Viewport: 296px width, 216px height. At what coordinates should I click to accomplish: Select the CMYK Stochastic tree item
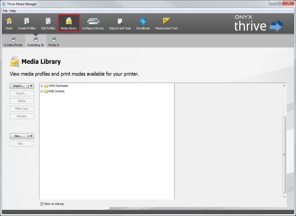tap(58, 86)
